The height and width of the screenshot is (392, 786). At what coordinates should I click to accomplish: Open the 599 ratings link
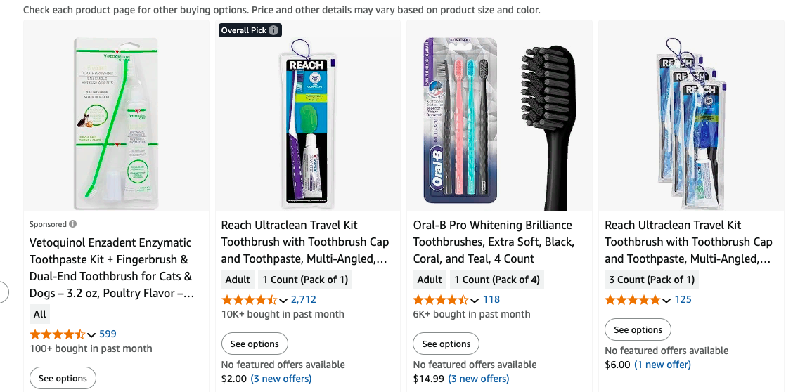pos(108,334)
